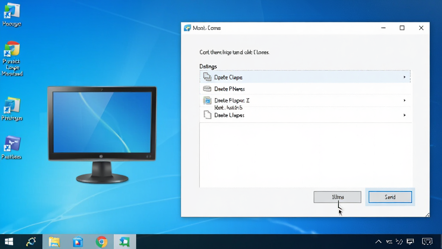Screen dimensions: 442x249
Task: Click the app icon in the dialog title bar
Action: click(187, 28)
